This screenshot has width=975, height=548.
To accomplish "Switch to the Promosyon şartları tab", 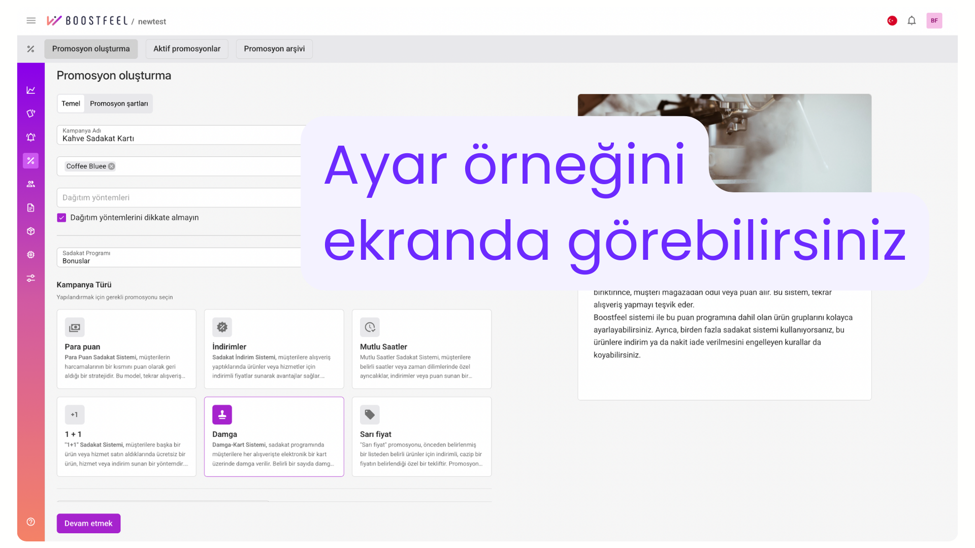I will pyautogui.click(x=119, y=104).
